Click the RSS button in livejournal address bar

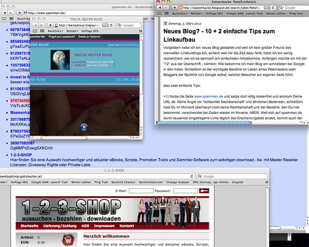tap(105, 25)
